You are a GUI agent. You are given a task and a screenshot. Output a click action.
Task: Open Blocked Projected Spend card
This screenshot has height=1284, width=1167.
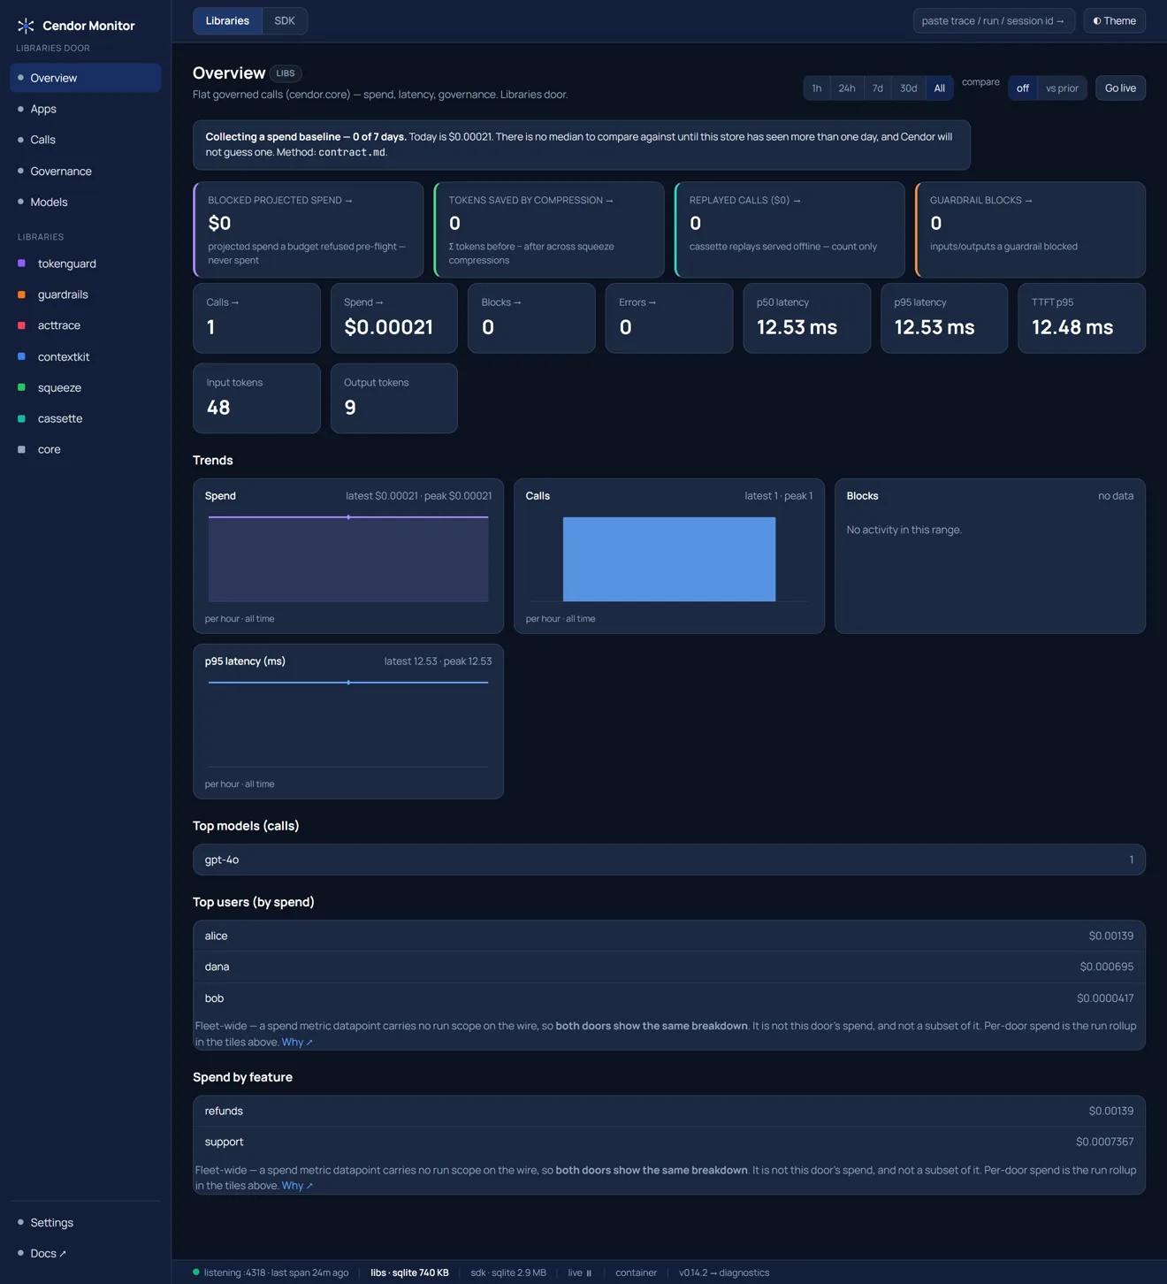point(309,230)
